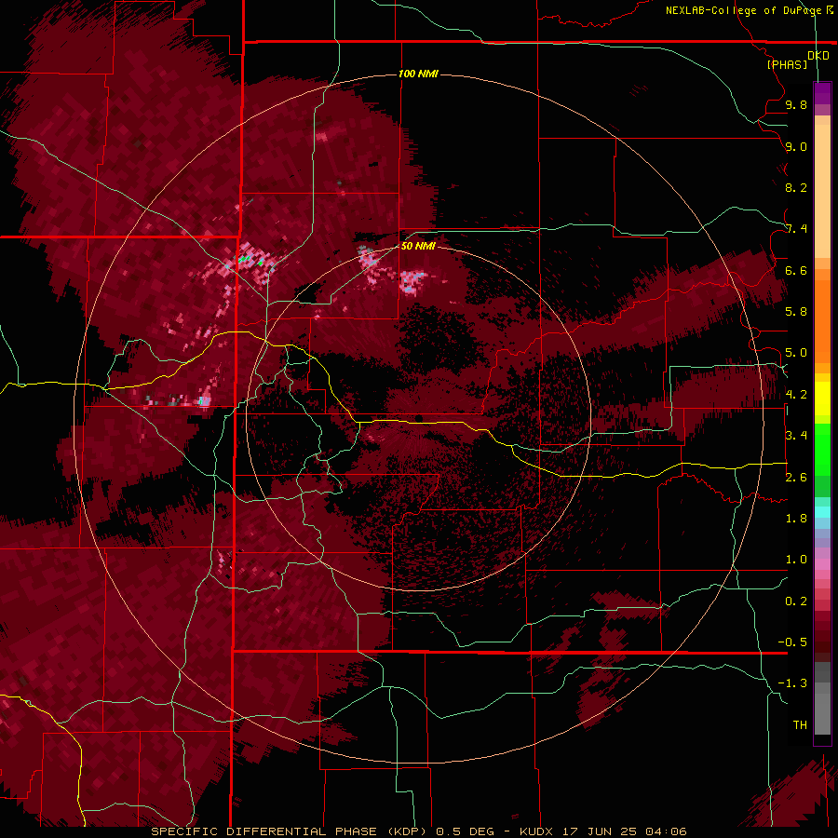The image size is (838, 838).
Task: Select the 6.6 legend value
Action: click(796, 270)
